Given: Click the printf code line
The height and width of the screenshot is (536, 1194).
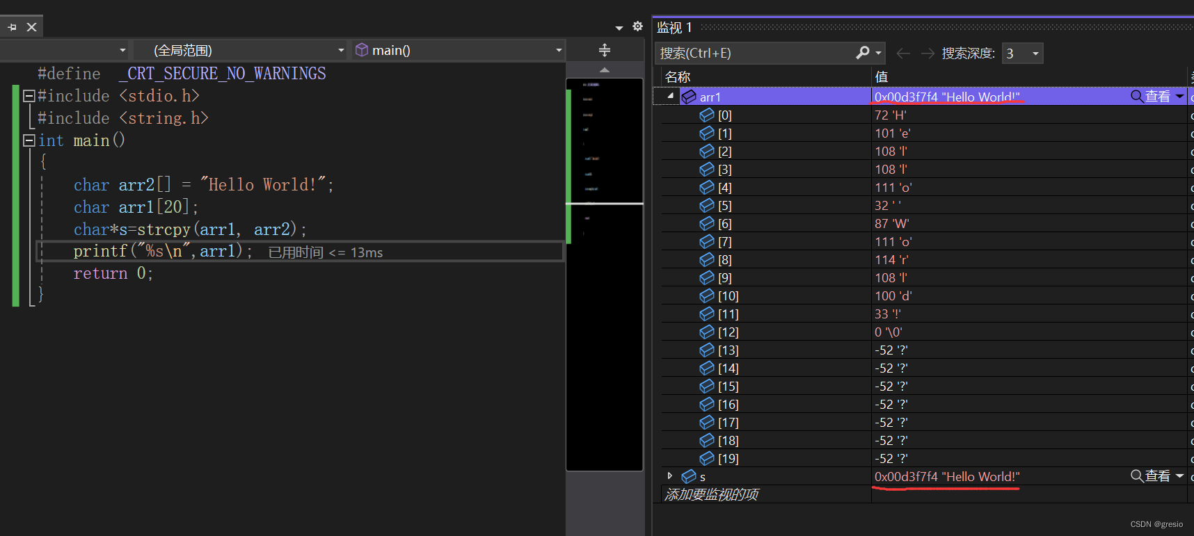Looking at the screenshot, I should pyautogui.click(x=164, y=251).
